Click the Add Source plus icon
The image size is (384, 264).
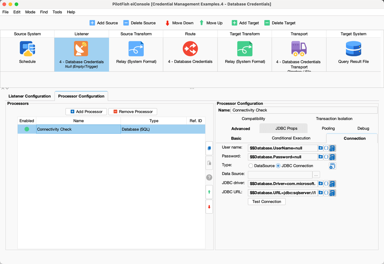pyautogui.click(x=92, y=23)
